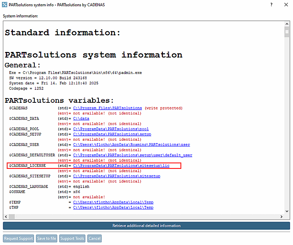Image resolution: width=293 pixels, height=245 pixels.
Task: Open Support Tools
Action: tap(72, 238)
